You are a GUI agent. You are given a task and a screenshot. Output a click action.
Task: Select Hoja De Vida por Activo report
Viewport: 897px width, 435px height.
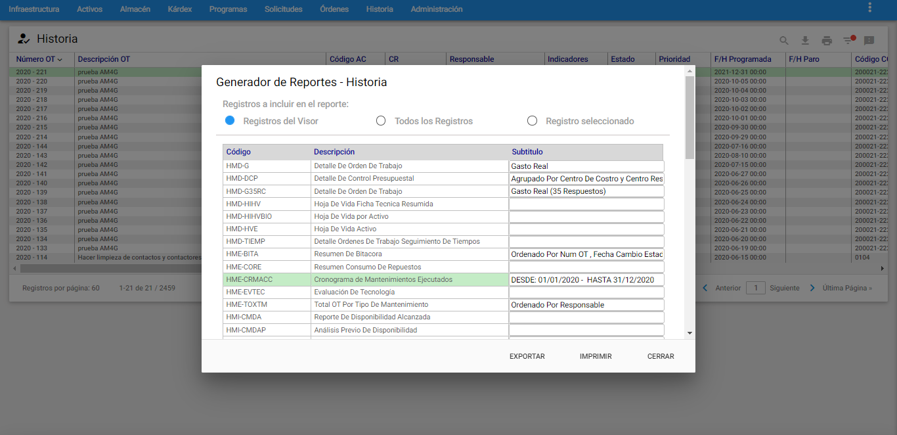click(x=366, y=216)
